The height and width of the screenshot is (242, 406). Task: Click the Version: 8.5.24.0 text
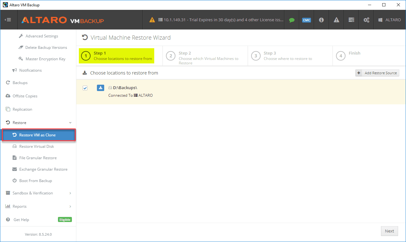tap(38, 234)
